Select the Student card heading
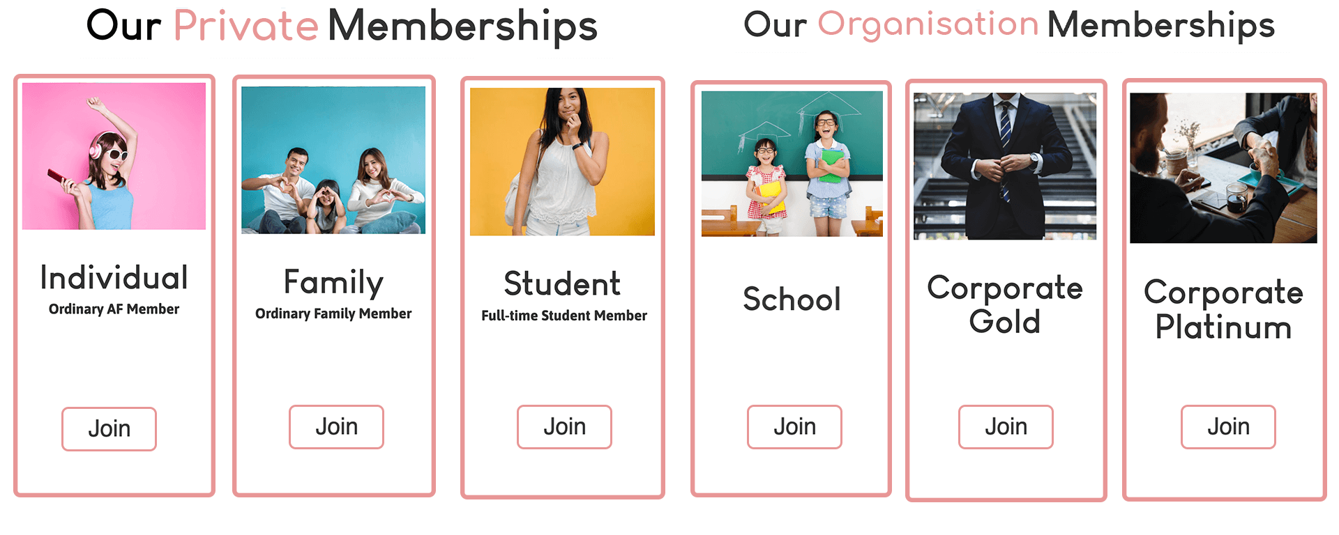Viewport: 1339px width, 535px height. pos(562,284)
